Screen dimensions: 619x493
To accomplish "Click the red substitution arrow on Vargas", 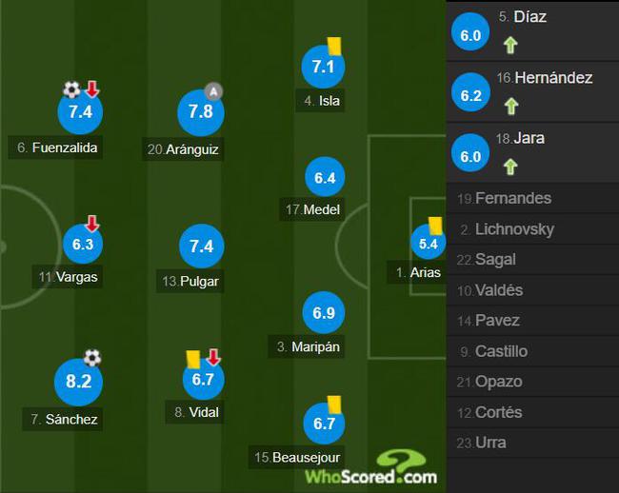I will point(92,224).
